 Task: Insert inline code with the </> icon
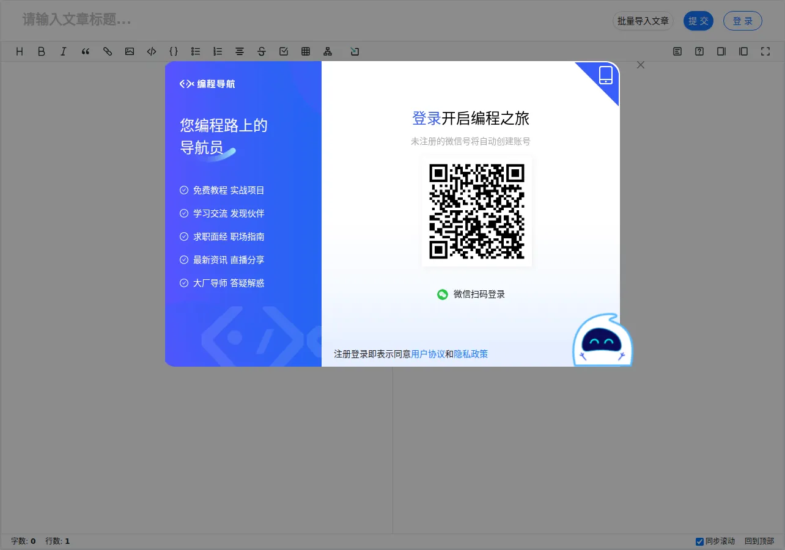[152, 51]
